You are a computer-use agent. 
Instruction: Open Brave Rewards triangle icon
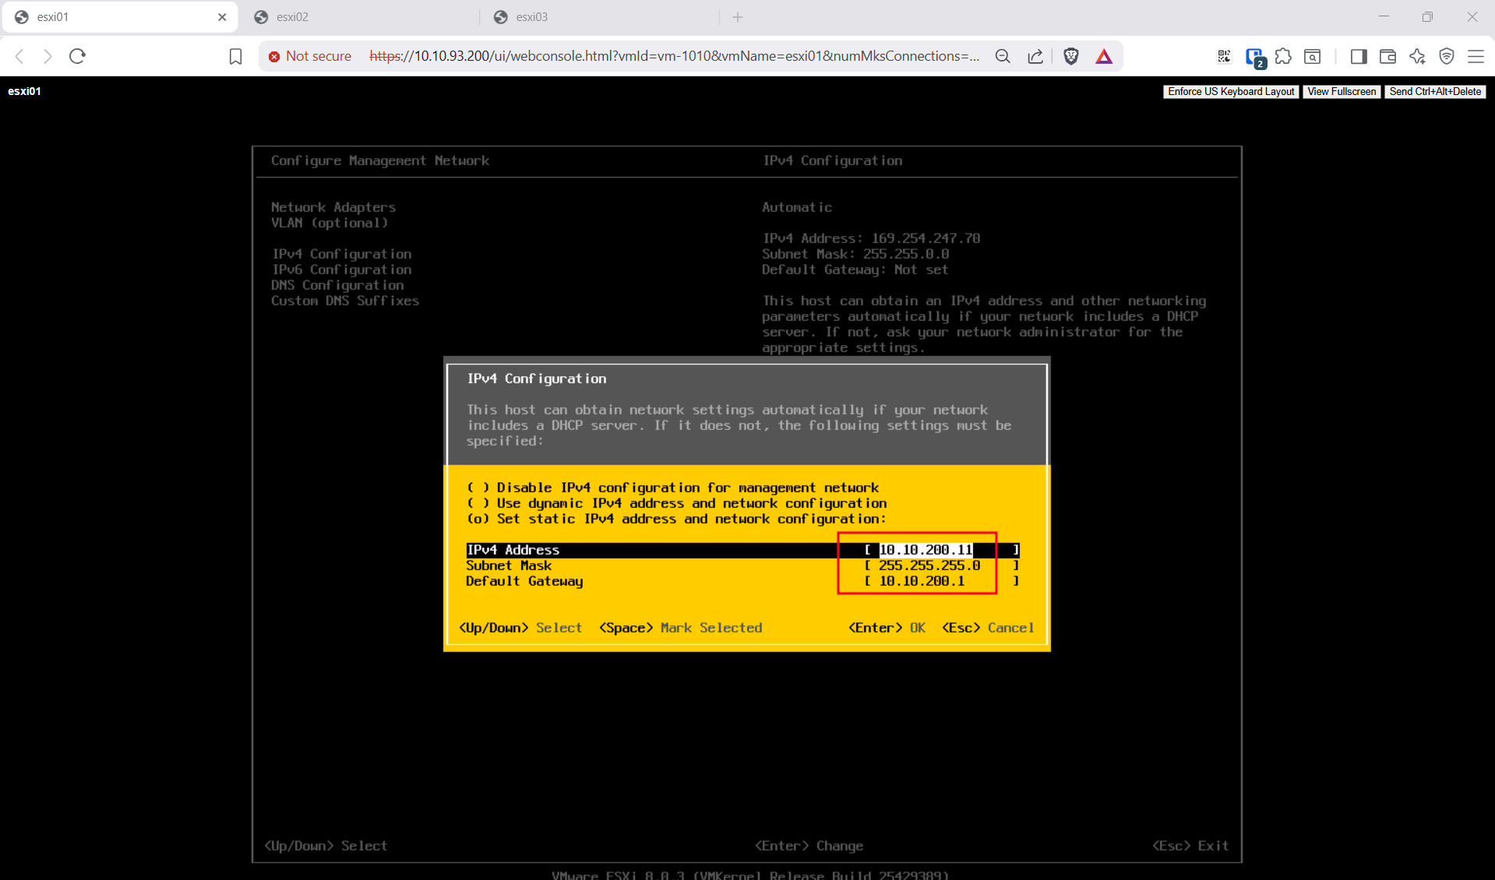1104,56
